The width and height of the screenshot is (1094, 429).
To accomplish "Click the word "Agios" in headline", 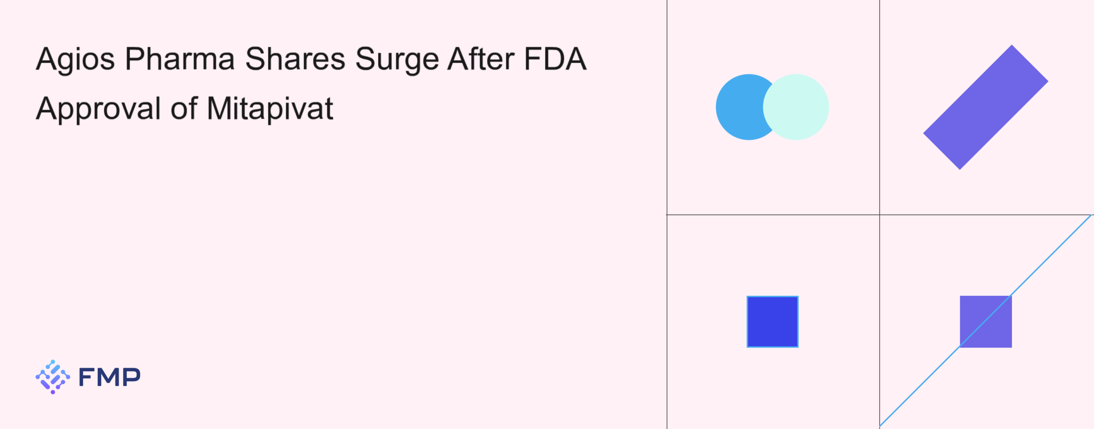I will click(x=75, y=60).
